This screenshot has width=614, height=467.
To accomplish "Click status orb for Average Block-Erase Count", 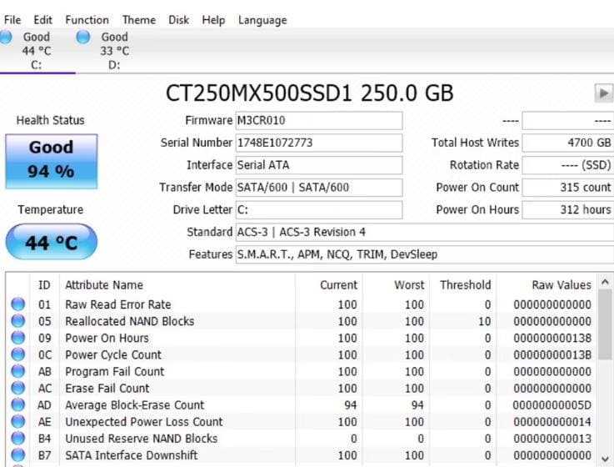I will pos(17,405).
